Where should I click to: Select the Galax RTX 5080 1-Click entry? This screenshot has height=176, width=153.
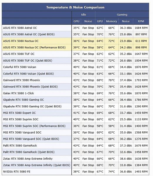(19, 93)
